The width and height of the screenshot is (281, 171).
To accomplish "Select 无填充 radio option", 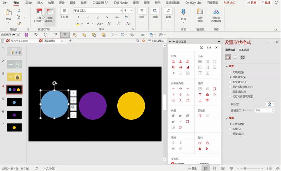I will tap(230, 72).
